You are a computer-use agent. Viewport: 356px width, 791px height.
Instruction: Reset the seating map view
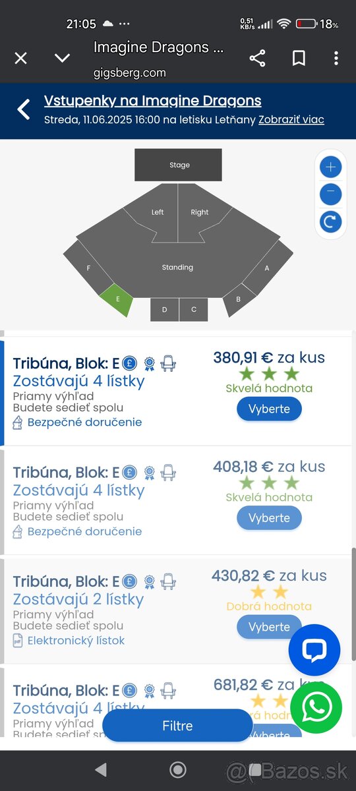[331, 221]
